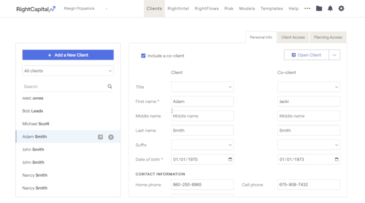This screenshot has width=365, height=203.
Task: Select Bob Leads in client list
Action: (x=68, y=111)
